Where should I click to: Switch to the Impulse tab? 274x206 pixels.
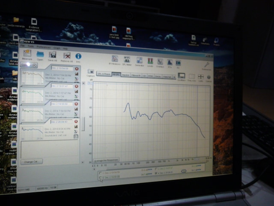point(125,75)
